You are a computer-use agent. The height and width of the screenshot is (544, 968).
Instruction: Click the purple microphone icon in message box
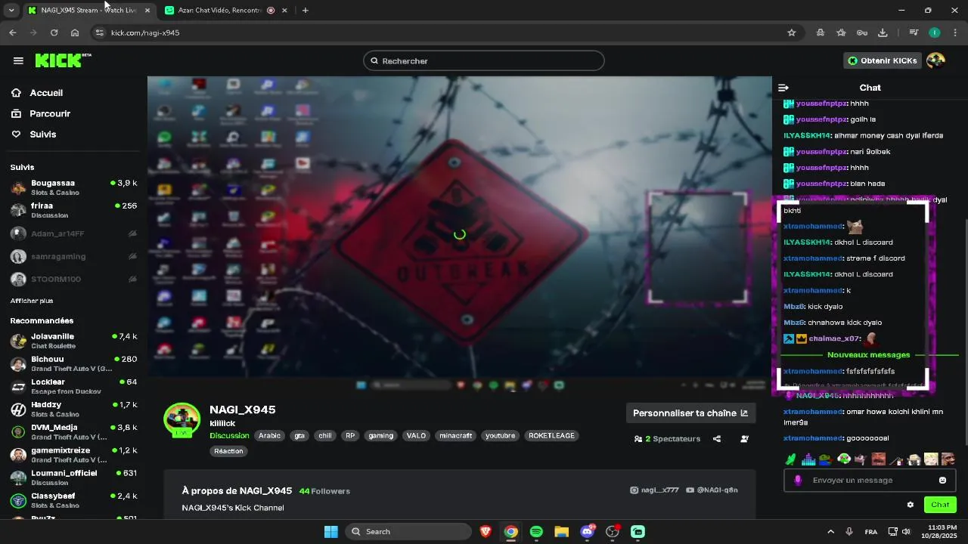(x=798, y=481)
